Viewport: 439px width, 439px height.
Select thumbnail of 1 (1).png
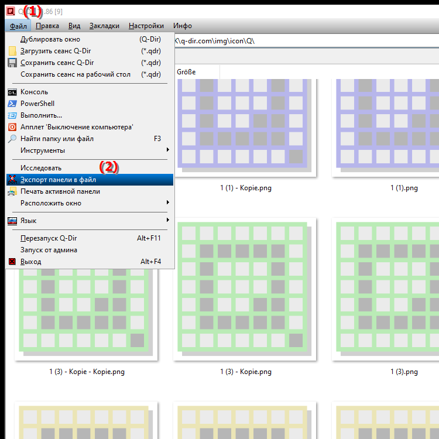pos(386,128)
